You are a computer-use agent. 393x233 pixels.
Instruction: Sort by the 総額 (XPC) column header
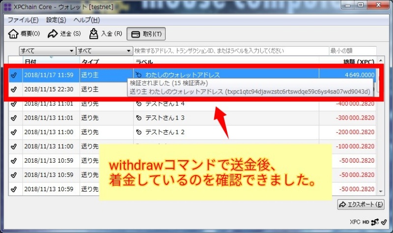348,60
